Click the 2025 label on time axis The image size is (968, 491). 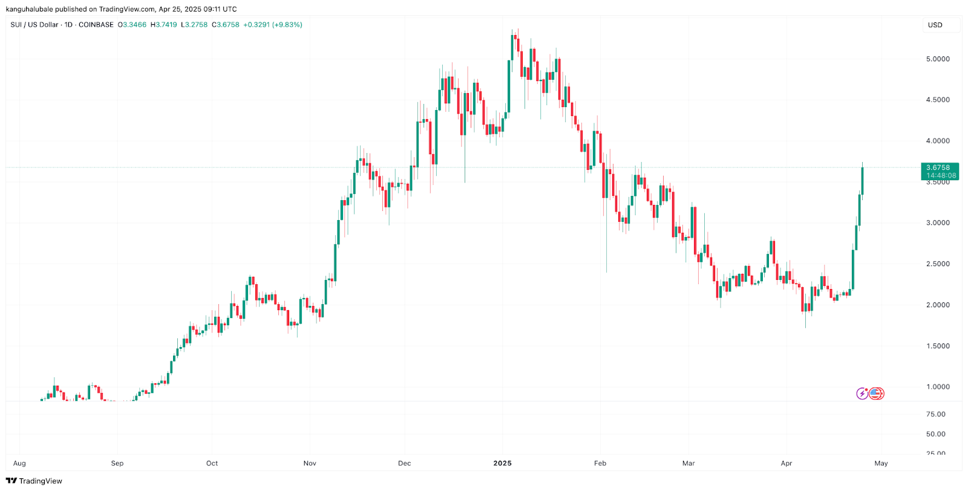pos(502,463)
